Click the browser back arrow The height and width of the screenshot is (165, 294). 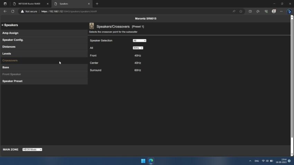point(5,11)
